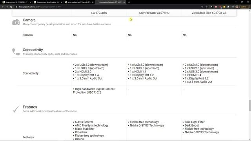Click 'Crosshair' feature
251x141 pixels.
click(x=81, y=132)
